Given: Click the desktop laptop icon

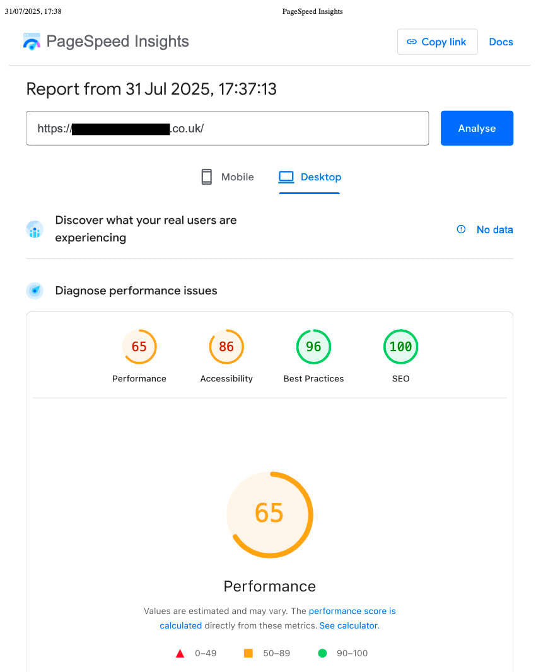Looking at the screenshot, I should 286,177.
